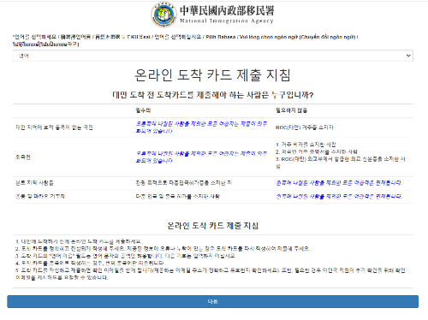Screen dimensions: 428x320
Task: Click the blue 다음 (Next) button
Action: (213, 301)
